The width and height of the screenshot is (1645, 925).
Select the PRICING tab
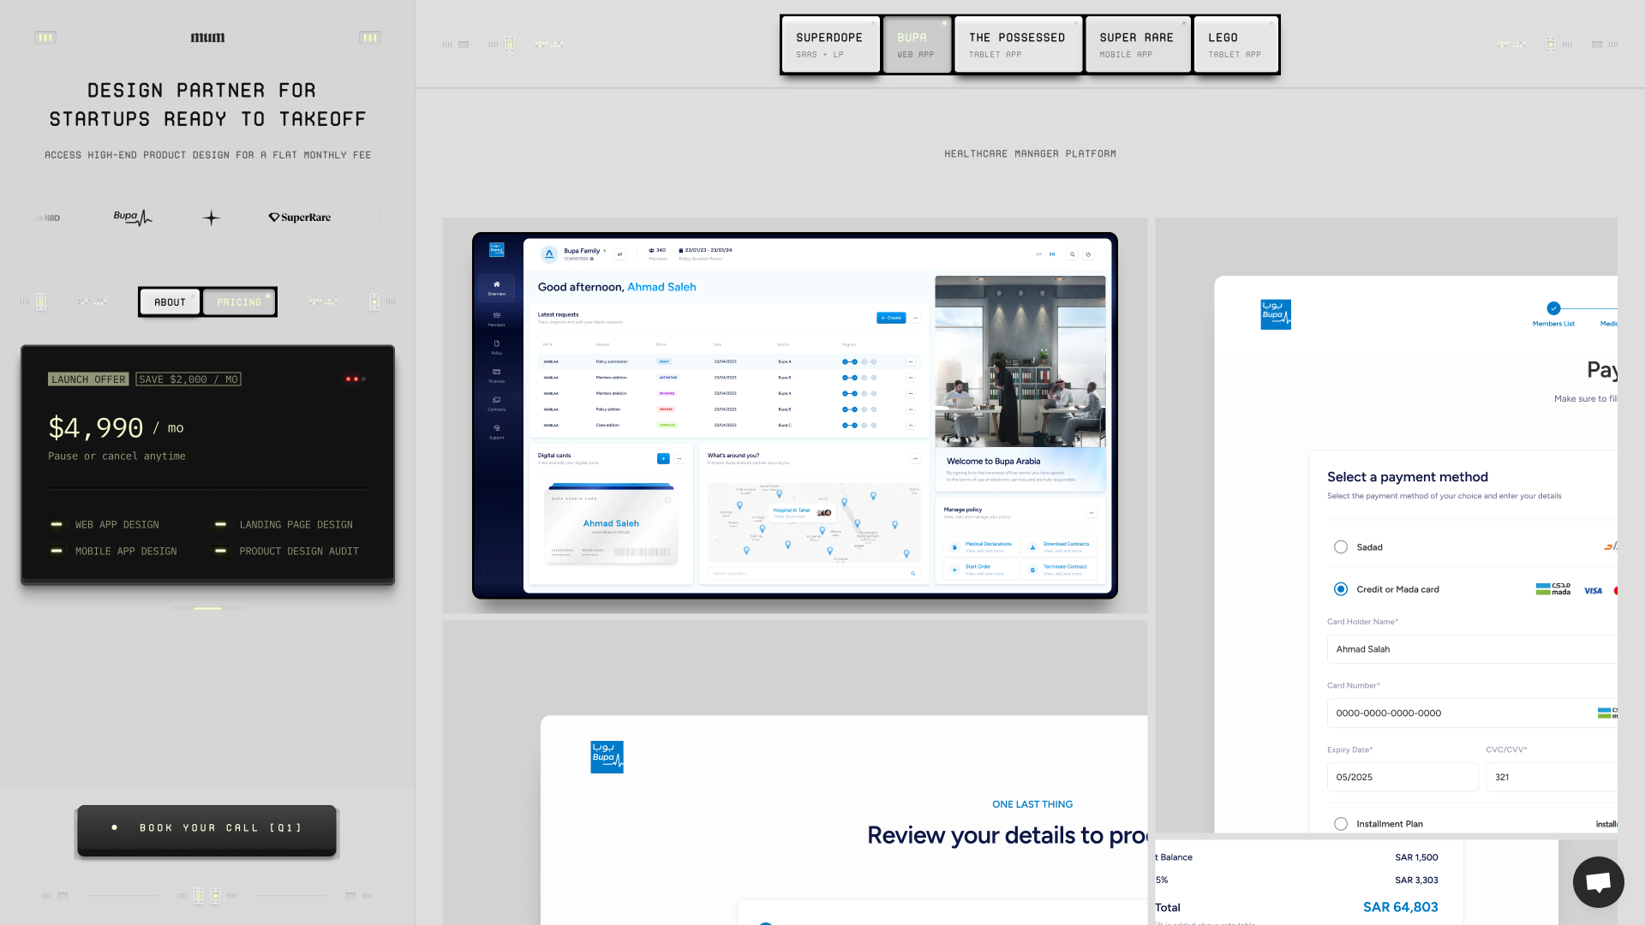pos(239,302)
